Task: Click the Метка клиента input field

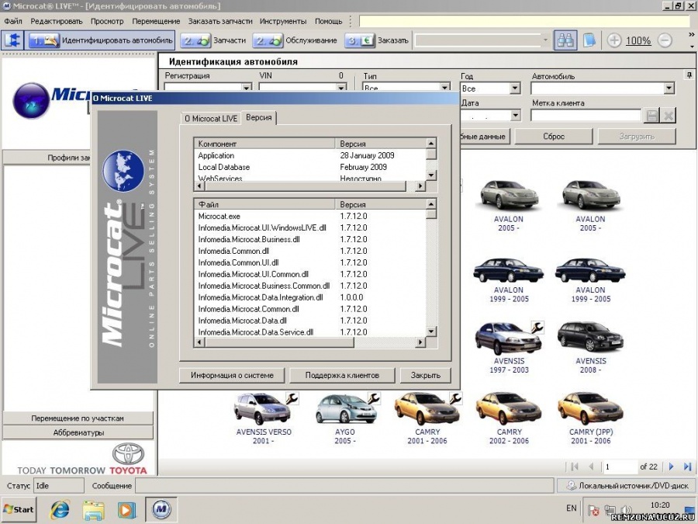Action: (x=586, y=116)
